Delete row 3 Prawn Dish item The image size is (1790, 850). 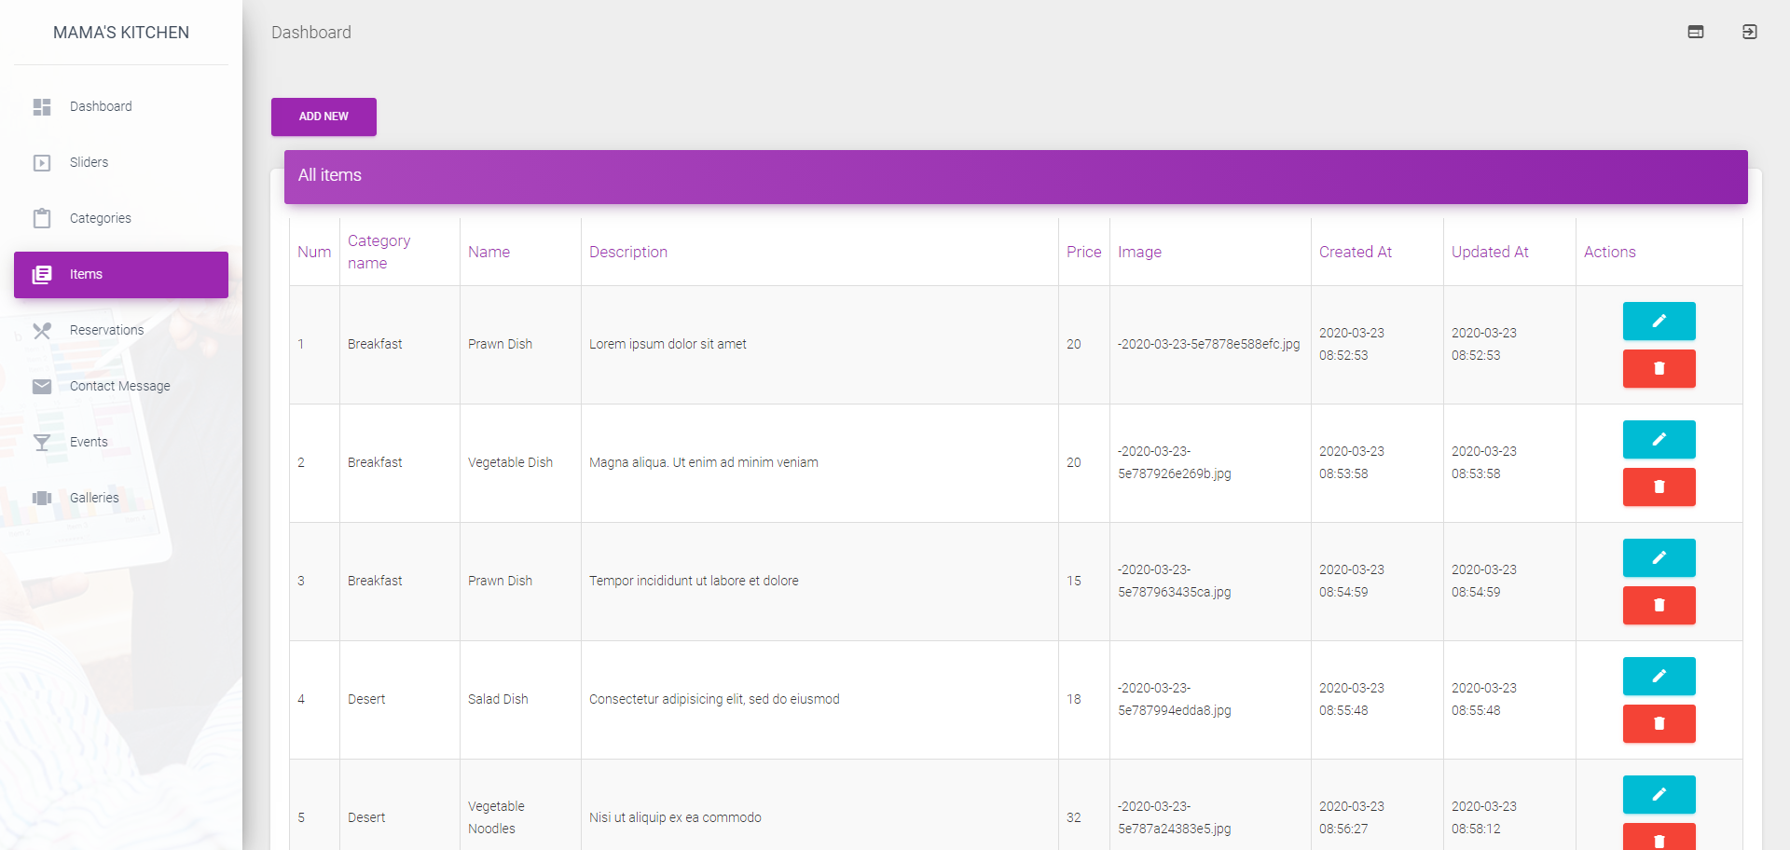(1659, 606)
